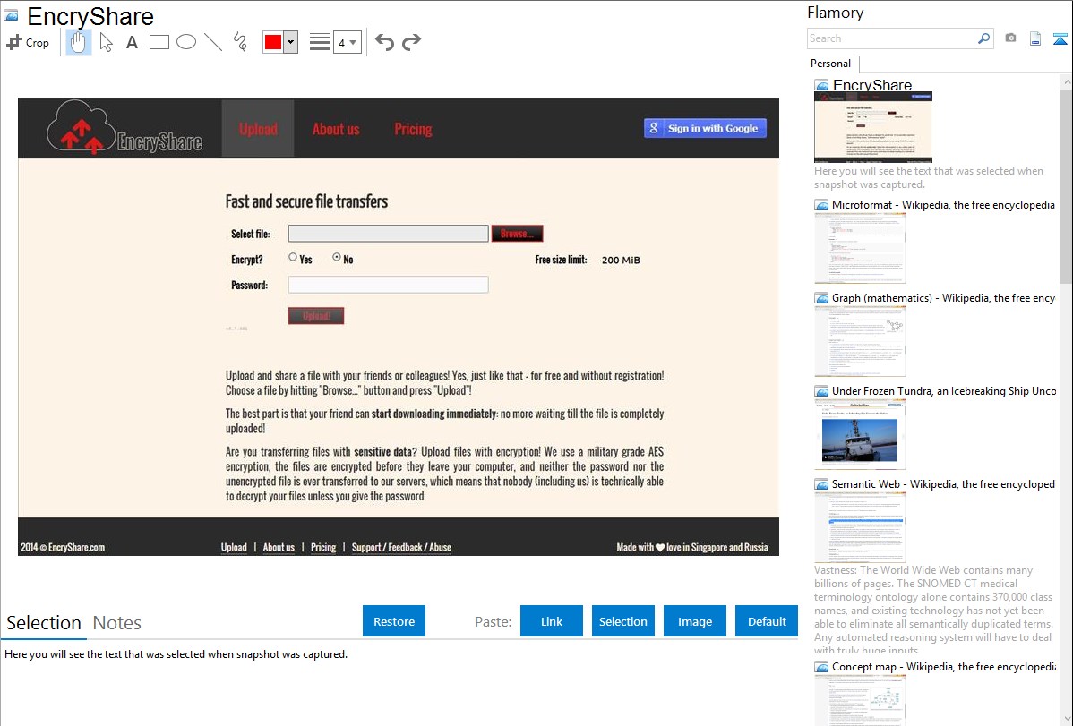Open the Semantic Web snapshot thumbnail
The width and height of the screenshot is (1073, 726).
pos(860,527)
